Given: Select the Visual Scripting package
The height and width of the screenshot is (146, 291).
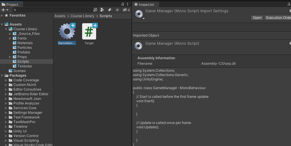Looking at the screenshot, I should pos(27,140).
